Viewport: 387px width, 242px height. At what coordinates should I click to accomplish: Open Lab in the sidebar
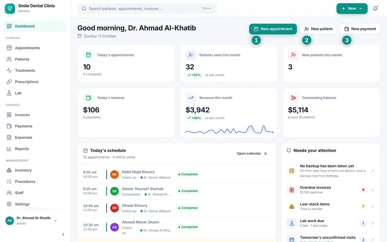(x=35, y=93)
